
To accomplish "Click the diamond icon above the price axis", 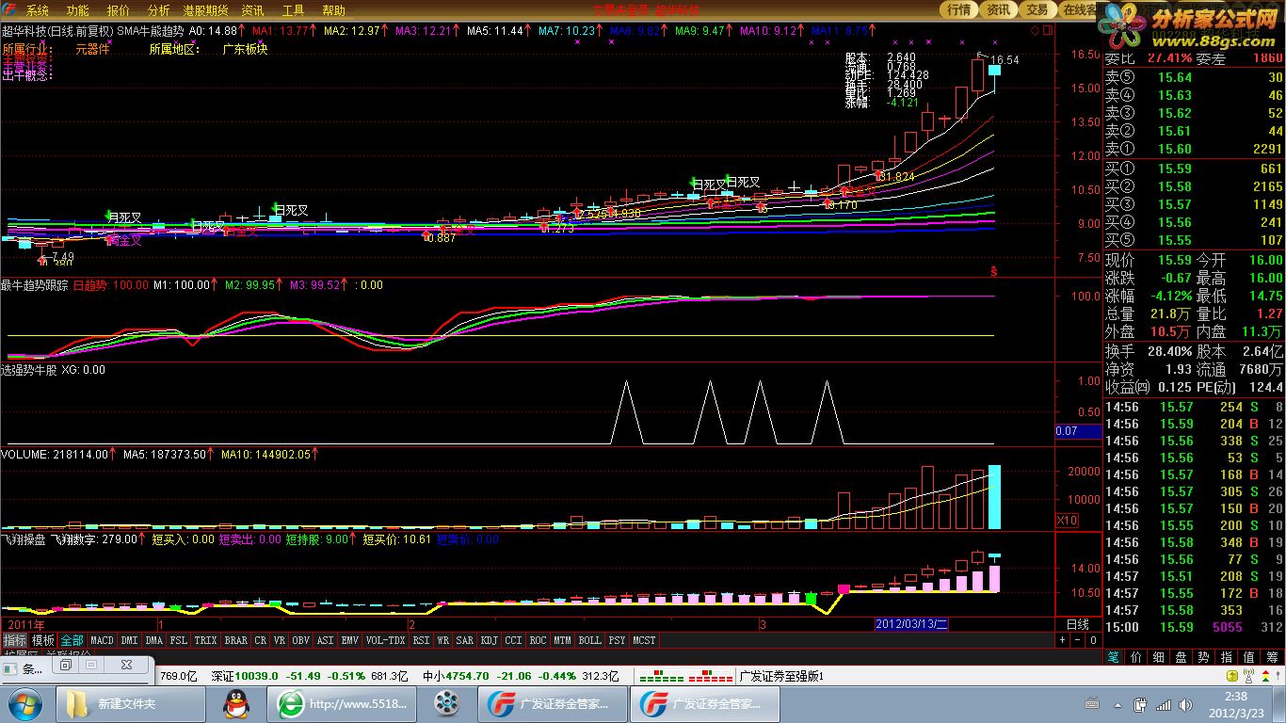I will [x=1035, y=30].
